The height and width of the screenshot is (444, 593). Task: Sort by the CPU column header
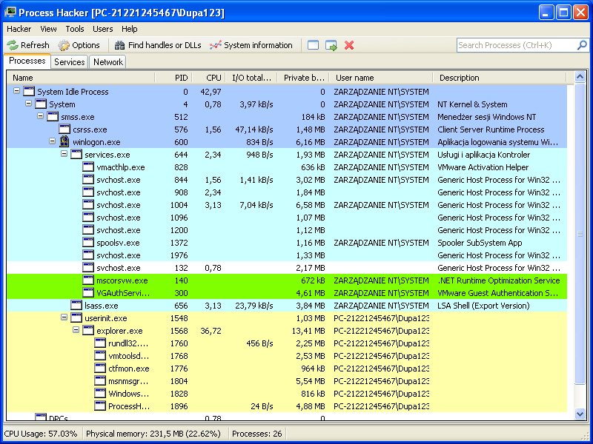[x=213, y=78]
